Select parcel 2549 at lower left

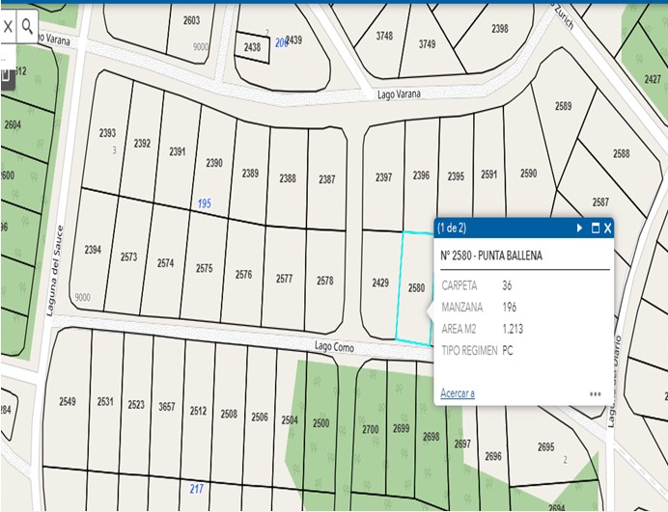pyautogui.click(x=67, y=401)
